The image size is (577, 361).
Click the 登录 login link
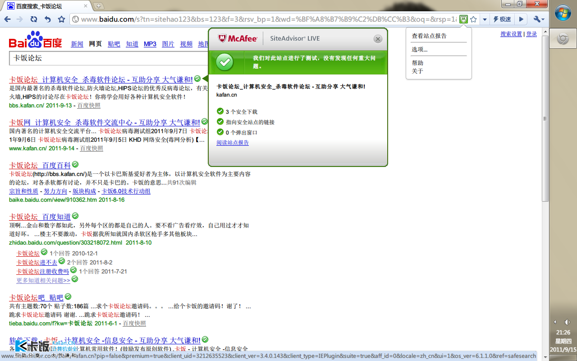click(531, 34)
